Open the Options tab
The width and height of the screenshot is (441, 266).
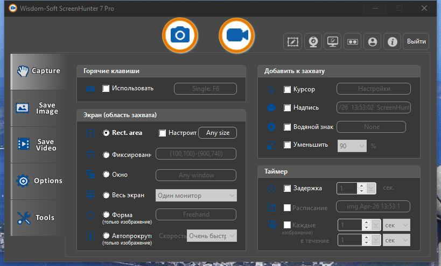(39, 181)
